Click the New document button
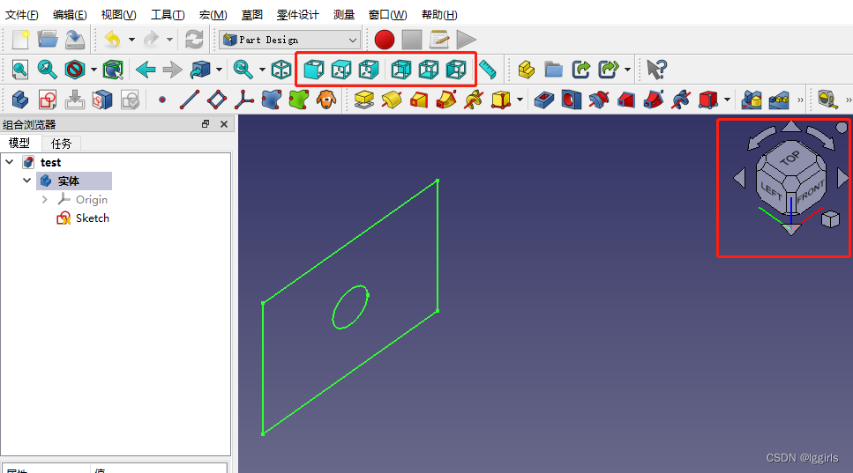This screenshot has width=853, height=473. coord(20,40)
